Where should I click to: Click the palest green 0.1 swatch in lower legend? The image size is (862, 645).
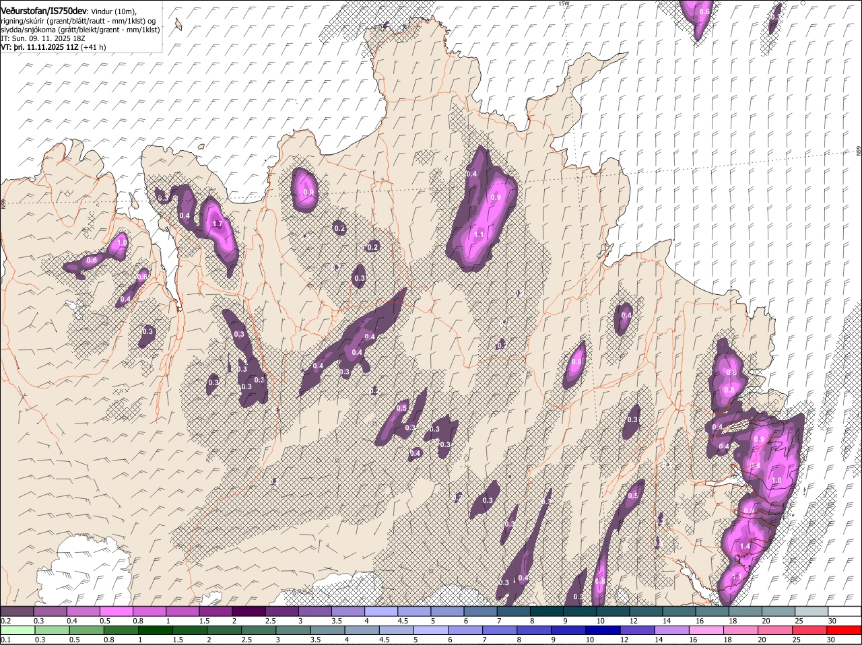18,630
